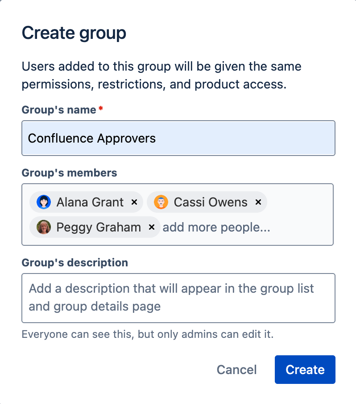Click the Group's description label
Image resolution: width=356 pixels, height=404 pixels.
click(75, 262)
